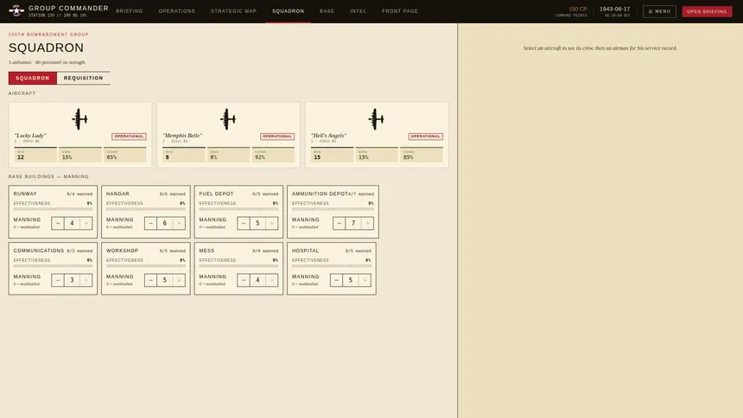This screenshot has height=418, width=743.
Task: Click the Fuel Depot building title
Action: pos(216,193)
